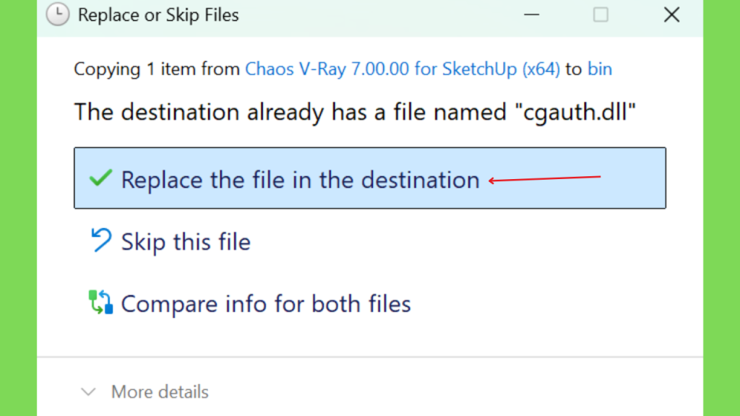
Task: Click the "Copying 1 item from" text
Action: [x=157, y=69]
